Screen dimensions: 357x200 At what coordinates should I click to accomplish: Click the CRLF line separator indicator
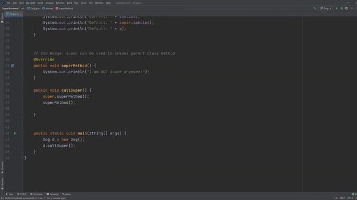pos(342,198)
